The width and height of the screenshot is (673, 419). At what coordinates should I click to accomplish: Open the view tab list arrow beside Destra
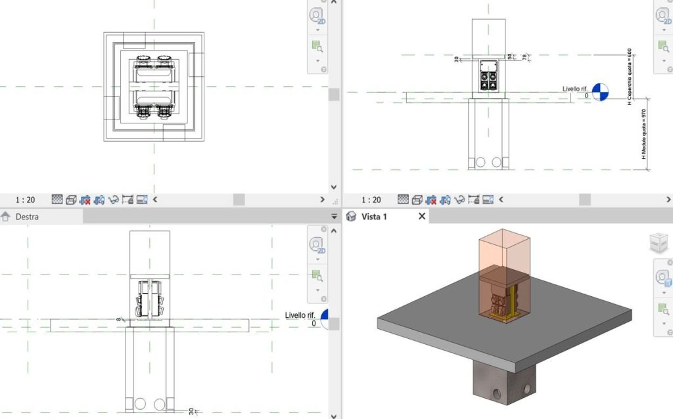pyautogui.click(x=333, y=217)
